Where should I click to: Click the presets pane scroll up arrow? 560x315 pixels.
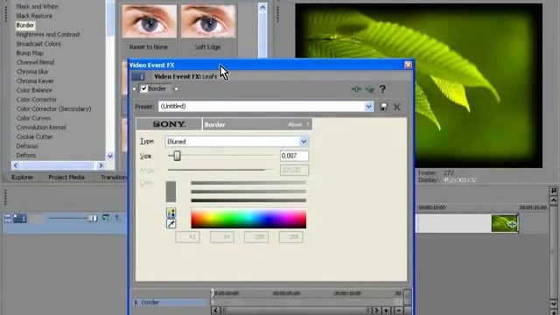click(x=262, y=7)
